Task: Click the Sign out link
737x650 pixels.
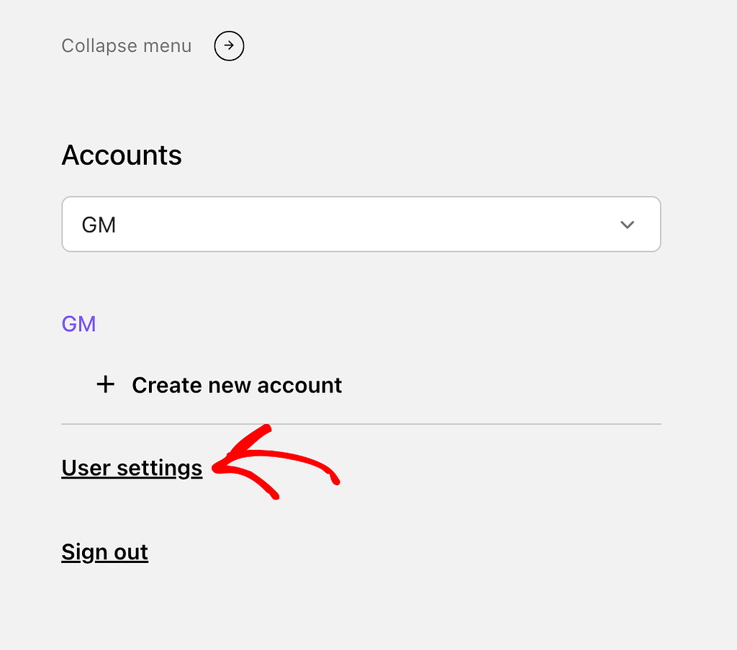Action: (104, 552)
